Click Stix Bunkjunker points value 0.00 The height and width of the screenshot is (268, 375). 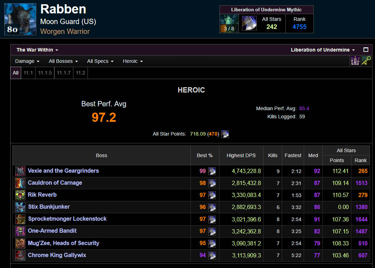tap(344, 207)
